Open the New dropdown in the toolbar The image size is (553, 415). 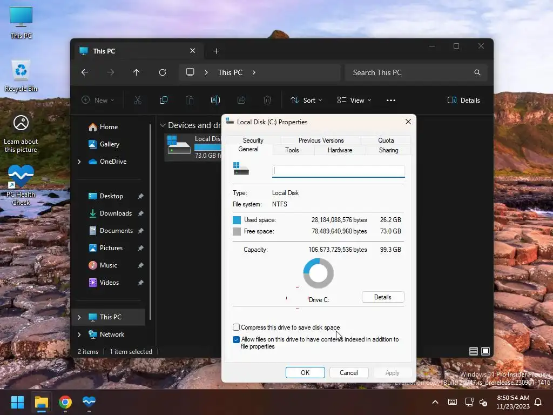pyautogui.click(x=98, y=100)
